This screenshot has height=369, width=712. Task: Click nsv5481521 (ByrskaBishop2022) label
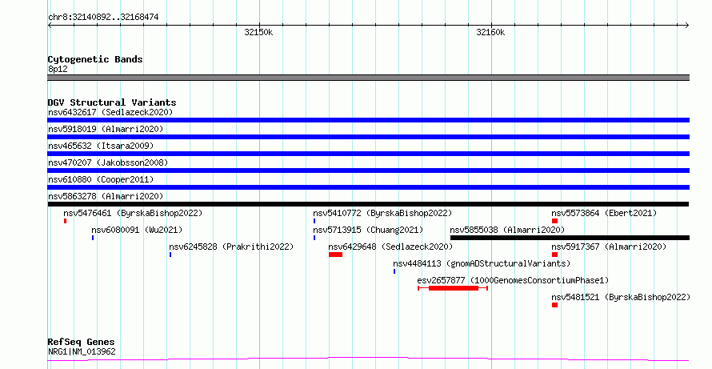(621, 297)
